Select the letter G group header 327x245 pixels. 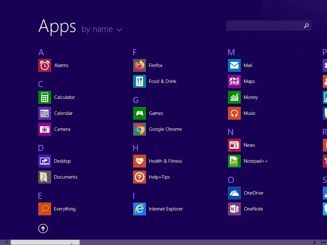pos(136,100)
